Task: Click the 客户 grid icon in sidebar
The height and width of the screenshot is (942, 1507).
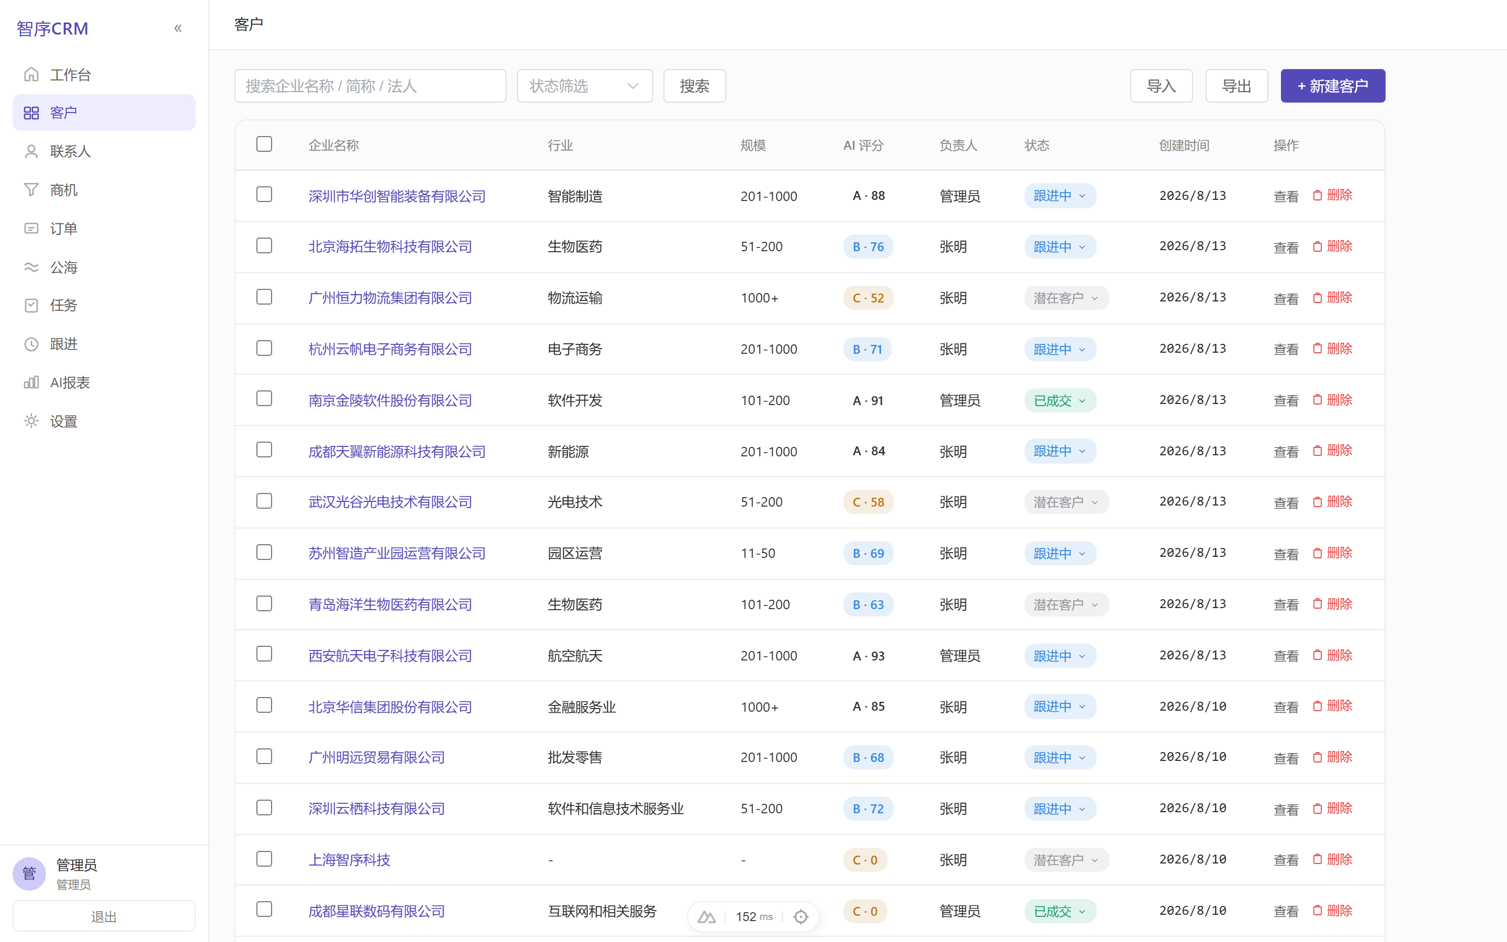Action: point(31,113)
